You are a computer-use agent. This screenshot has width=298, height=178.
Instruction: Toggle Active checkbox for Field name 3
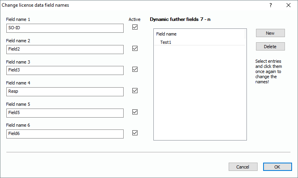click(135, 69)
